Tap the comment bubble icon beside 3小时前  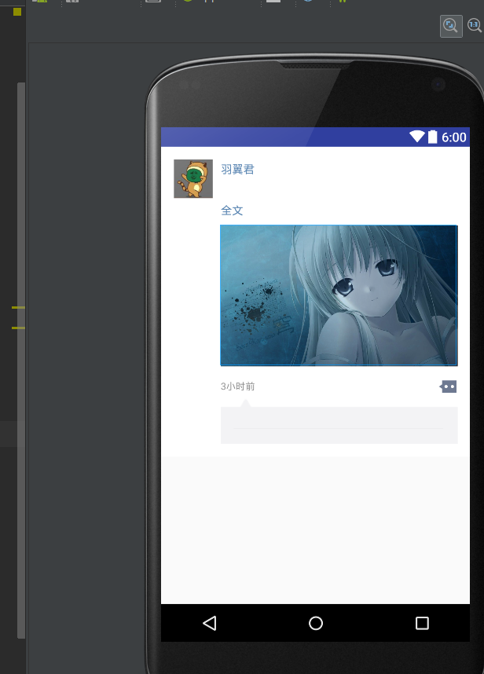[x=448, y=386]
